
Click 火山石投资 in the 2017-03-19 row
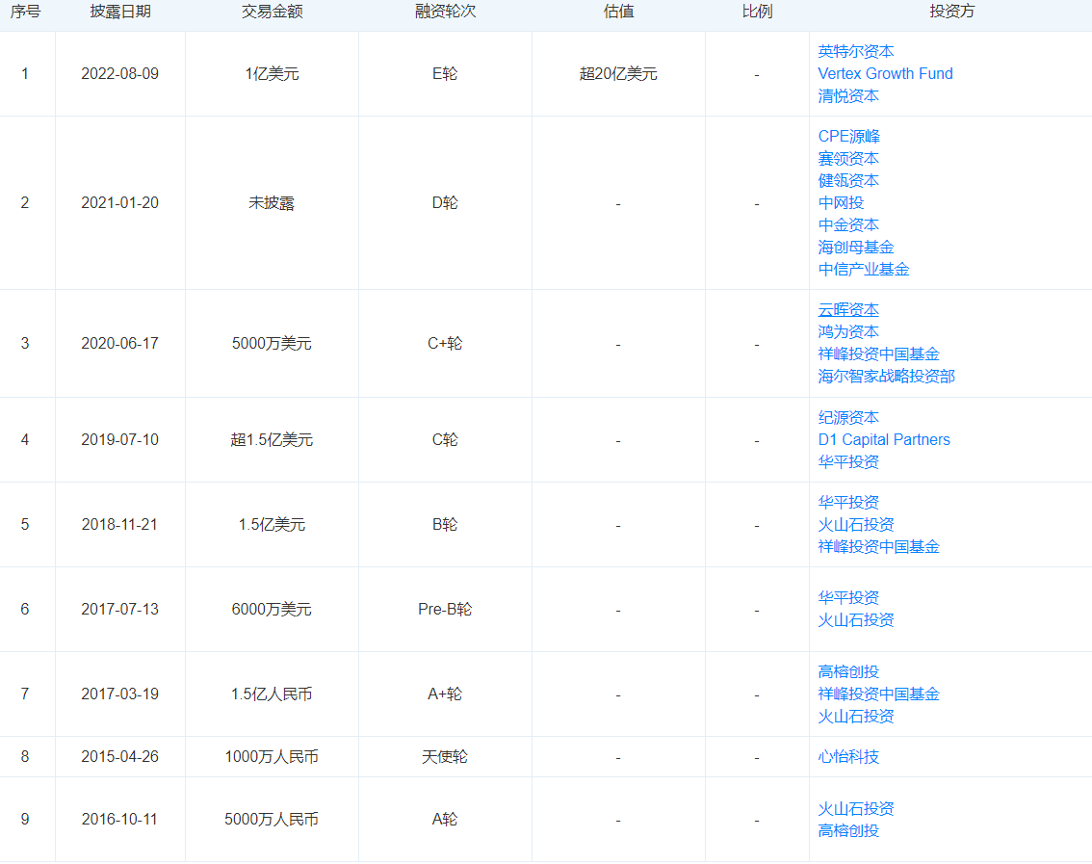tap(856, 717)
